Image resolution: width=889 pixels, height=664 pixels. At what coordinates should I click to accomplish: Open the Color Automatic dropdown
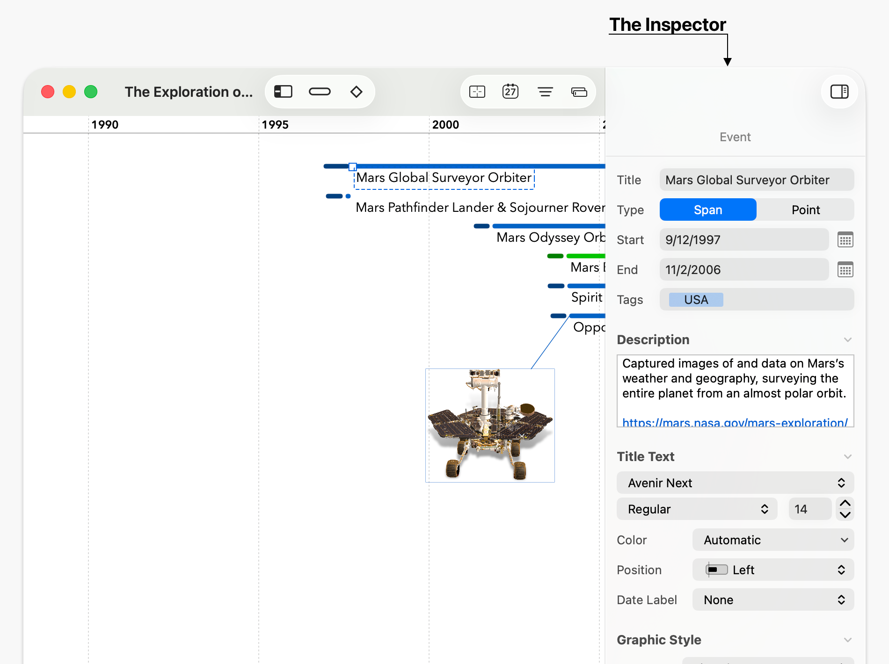[773, 540]
